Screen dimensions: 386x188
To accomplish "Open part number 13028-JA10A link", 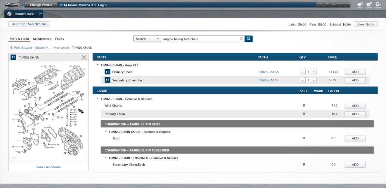I will 268,72.
